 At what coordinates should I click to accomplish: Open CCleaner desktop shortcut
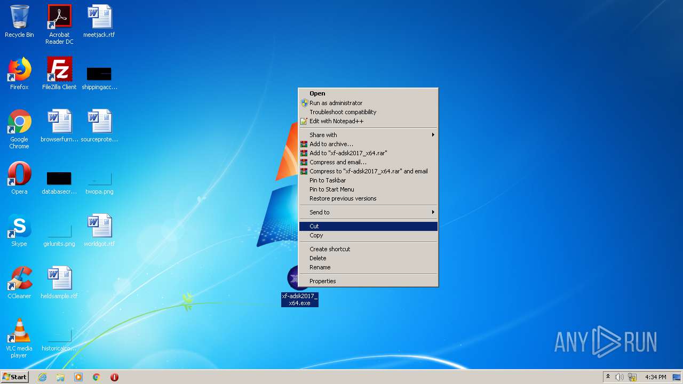click(19, 283)
